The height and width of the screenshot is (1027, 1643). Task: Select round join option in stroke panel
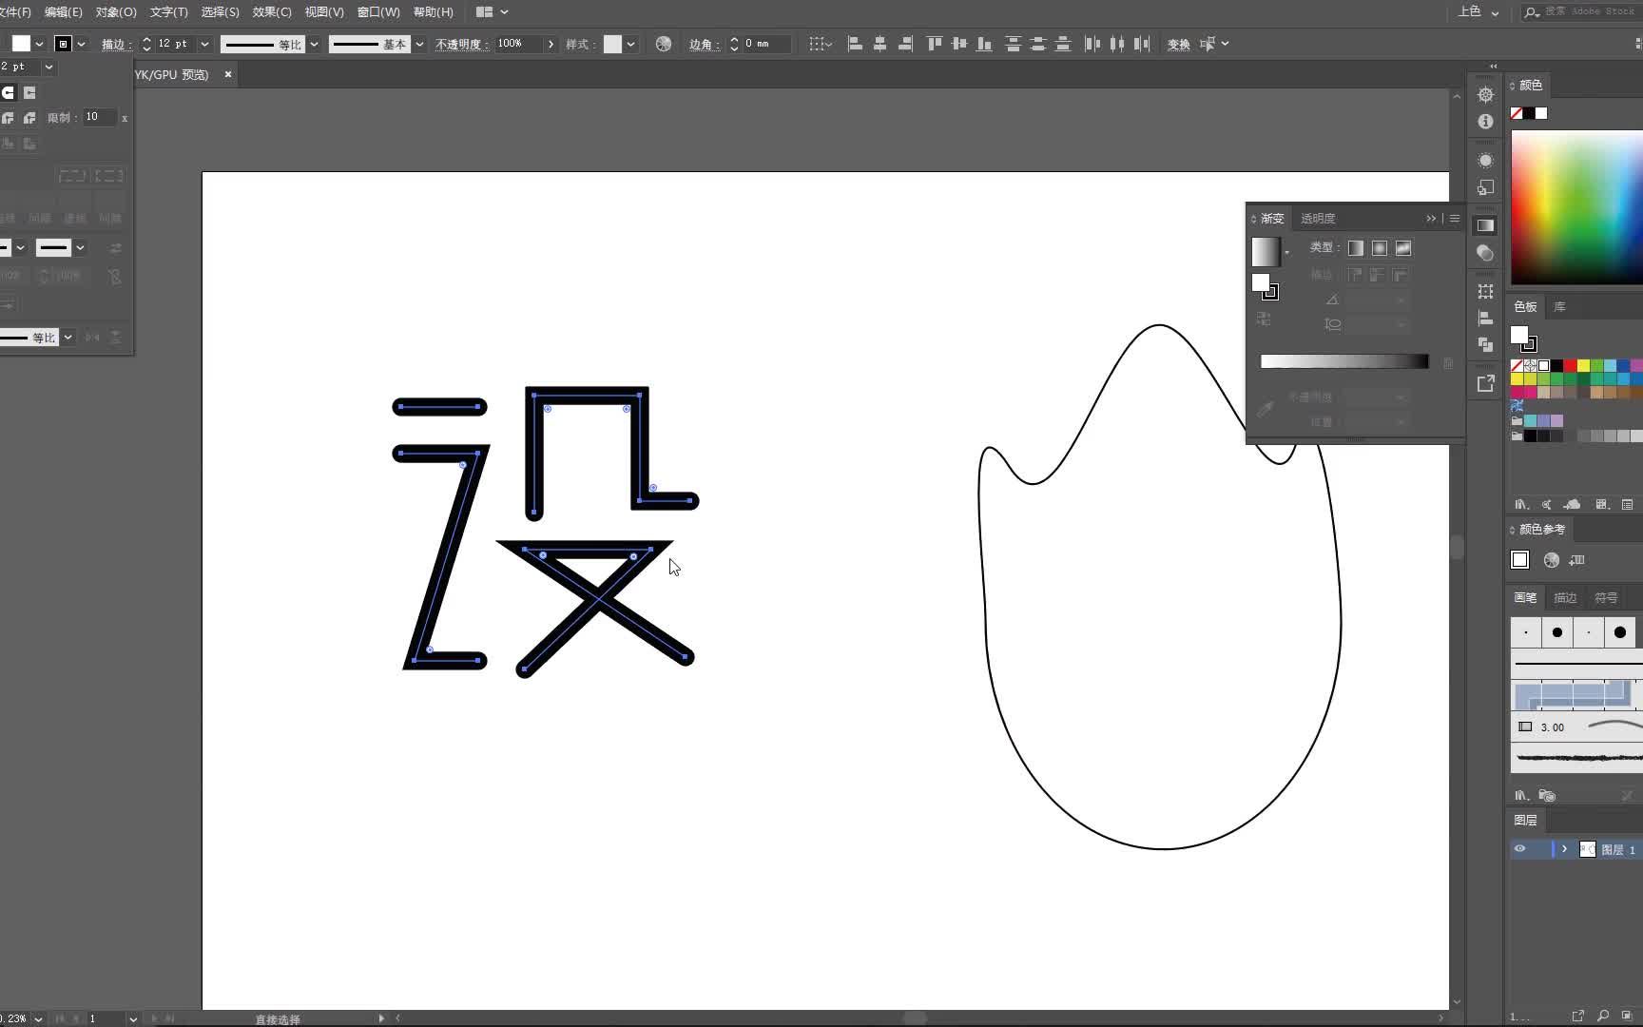pyautogui.click(x=9, y=118)
